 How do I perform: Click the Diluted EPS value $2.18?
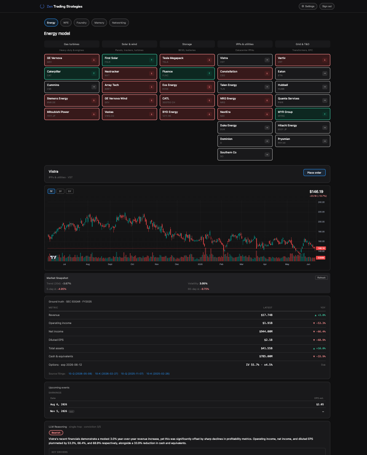[268, 340]
